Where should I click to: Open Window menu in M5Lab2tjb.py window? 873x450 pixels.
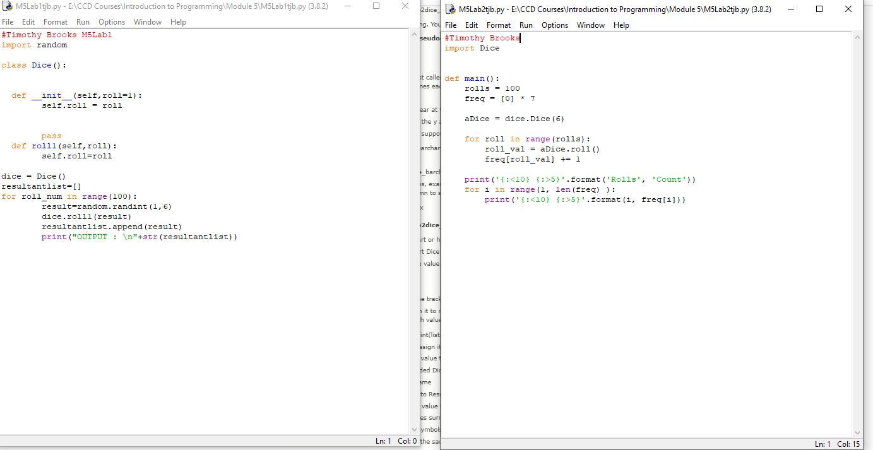tap(591, 25)
